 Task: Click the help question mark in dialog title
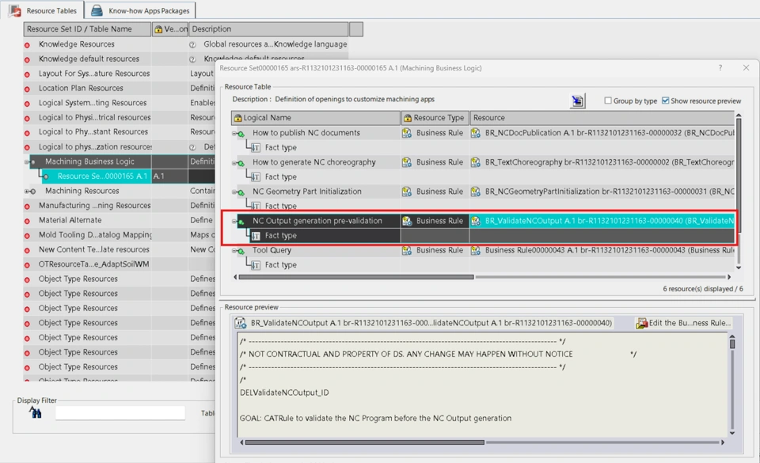point(720,69)
